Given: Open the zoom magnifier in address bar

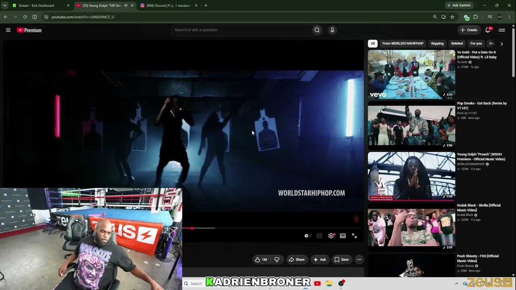Looking at the screenshot, I should (435, 17).
